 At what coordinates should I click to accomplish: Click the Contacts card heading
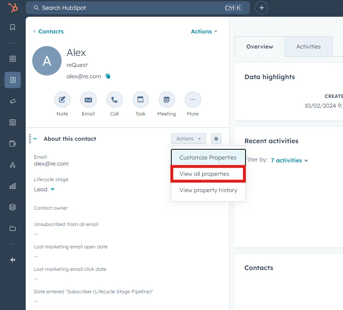tap(259, 268)
